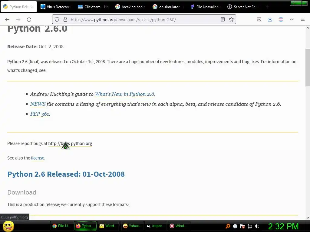This screenshot has width=310, height=232.
Task: Open the Wind... error taskbar window
Action: pos(179,226)
